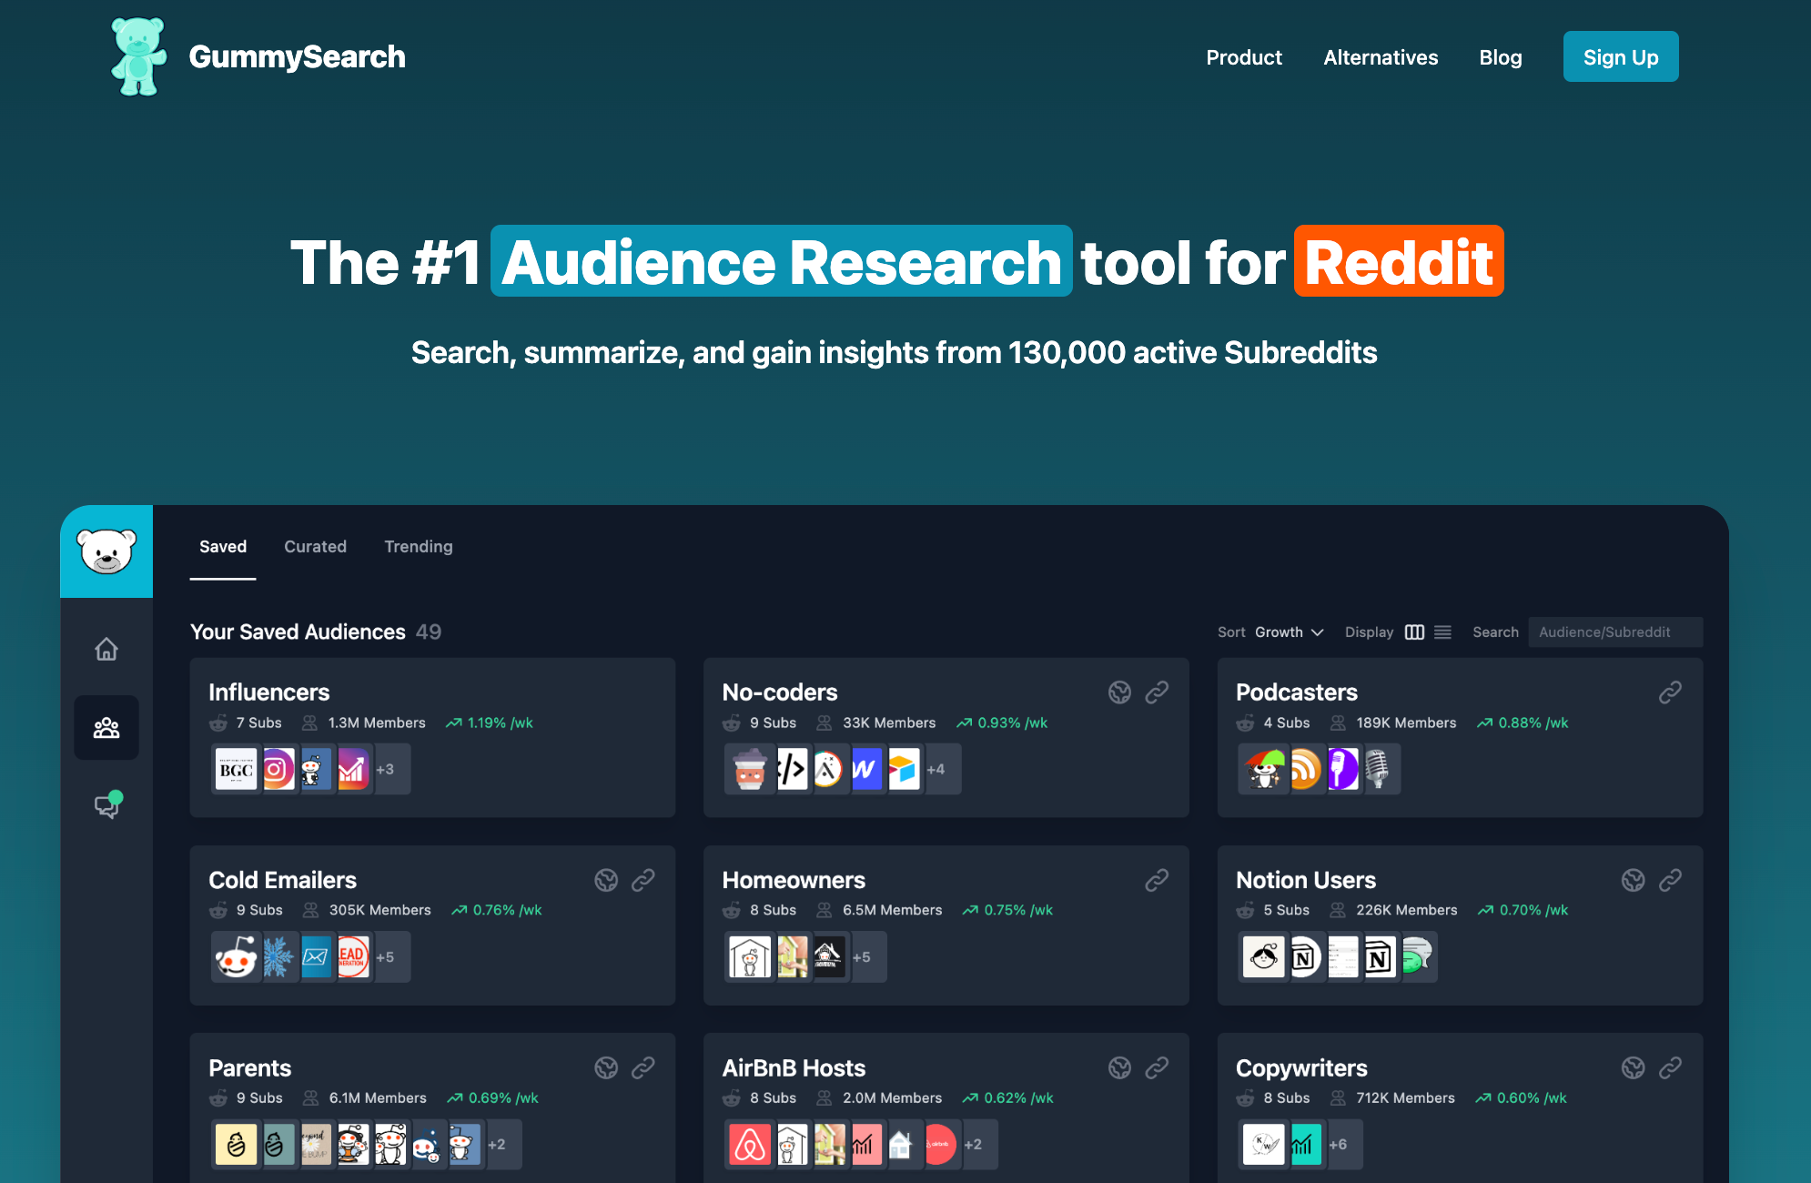Expand the +6 more subs in Copywriters
Image resolution: width=1811 pixels, height=1183 pixels.
[x=1338, y=1145]
